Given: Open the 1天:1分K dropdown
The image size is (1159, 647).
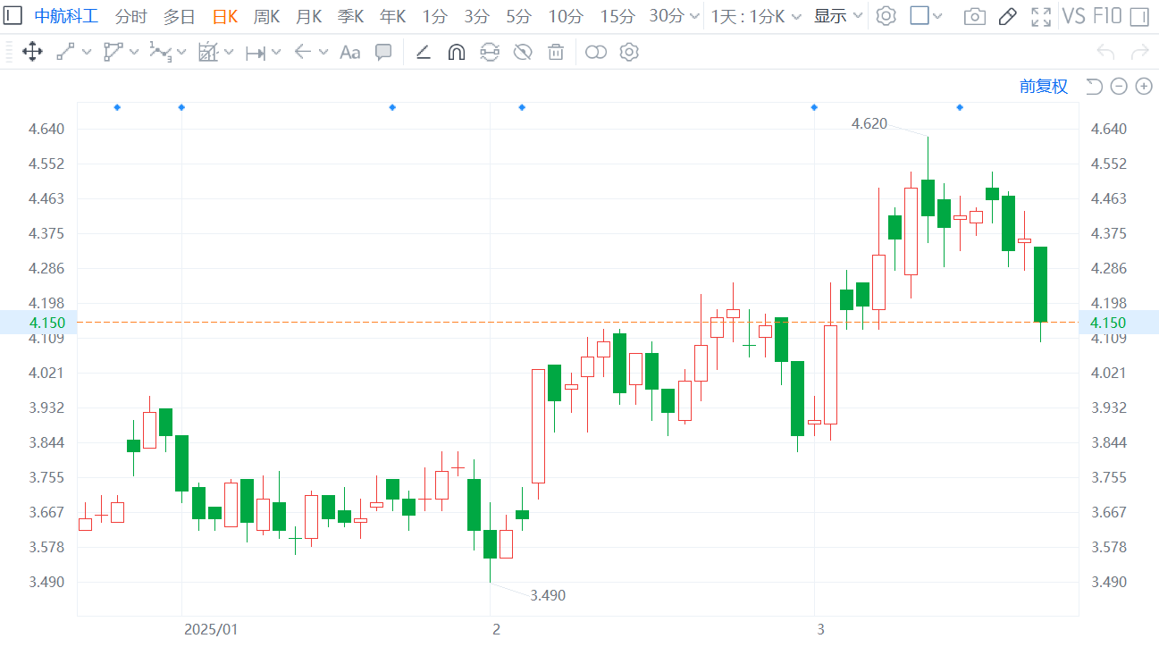Looking at the screenshot, I should [756, 16].
